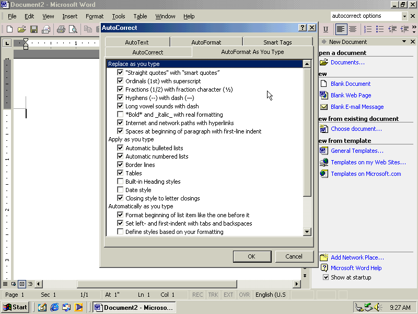Uncheck Straight quotes with smart quotes
Viewport: 418px width, 314px height.
[x=120, y=72]
